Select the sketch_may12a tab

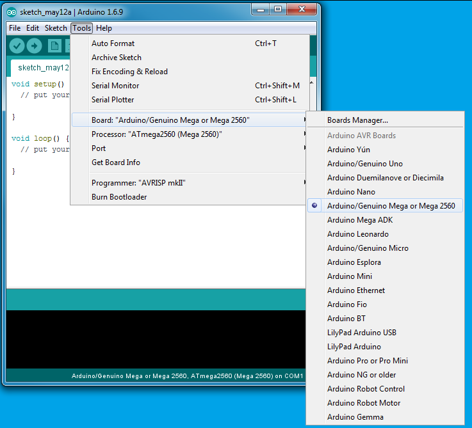43,67
